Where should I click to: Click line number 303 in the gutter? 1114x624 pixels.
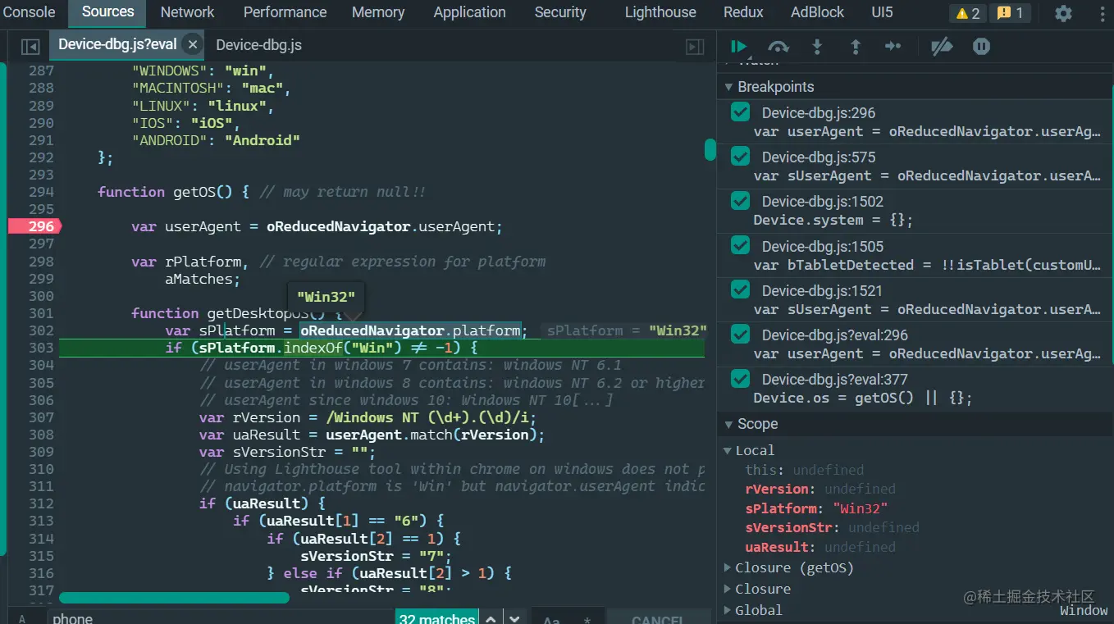(x=41, y=348)
